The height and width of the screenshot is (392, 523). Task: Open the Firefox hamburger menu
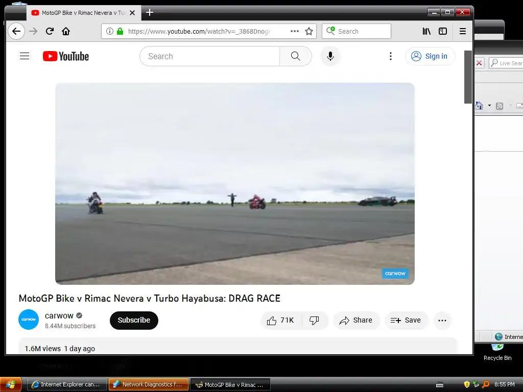463,31
